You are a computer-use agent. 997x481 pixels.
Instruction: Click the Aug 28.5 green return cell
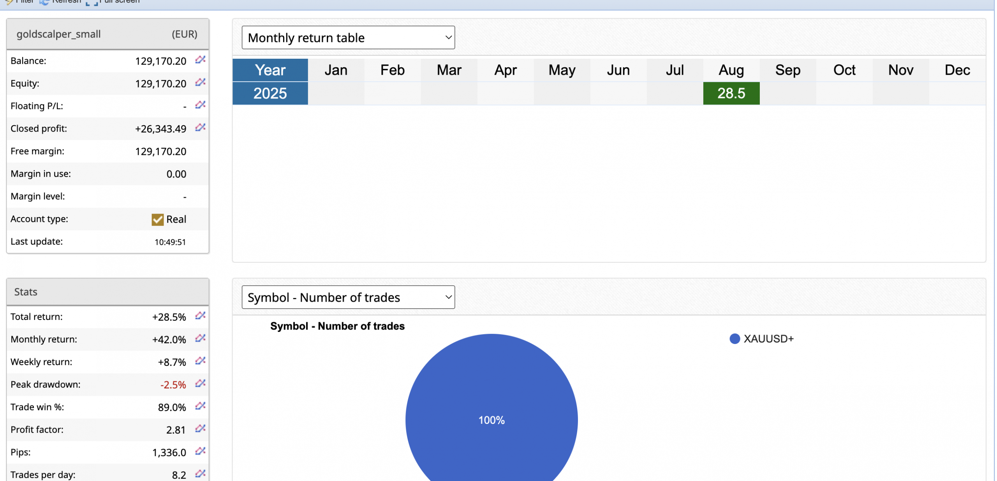pyautogui.click(x=731, y=93)
